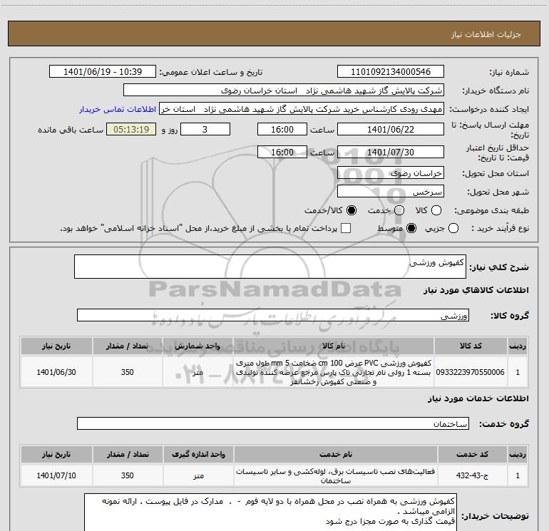The height and width of the screenshot is (531, 549).
Task: Click the PVC sports flooring goods name cell
Action: [334, 372]
